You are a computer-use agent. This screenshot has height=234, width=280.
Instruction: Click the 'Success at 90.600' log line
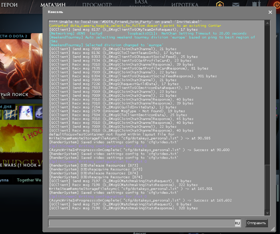tap(139, 150)
